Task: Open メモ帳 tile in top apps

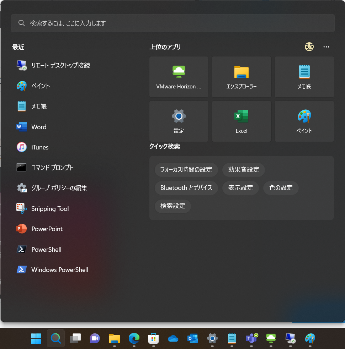Action: pos(304,77)
